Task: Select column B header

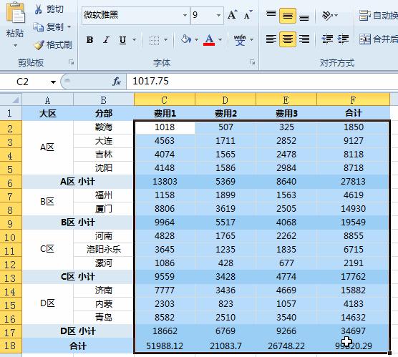Action: [x=104, y=100]
